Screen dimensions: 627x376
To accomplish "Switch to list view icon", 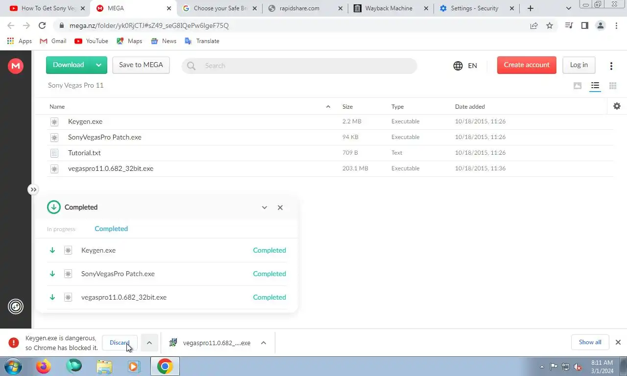I will (595, 86).
